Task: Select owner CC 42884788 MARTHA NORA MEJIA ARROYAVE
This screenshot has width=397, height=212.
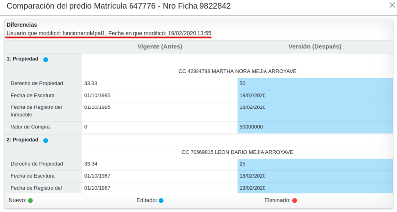Action: tap(237, 71)
